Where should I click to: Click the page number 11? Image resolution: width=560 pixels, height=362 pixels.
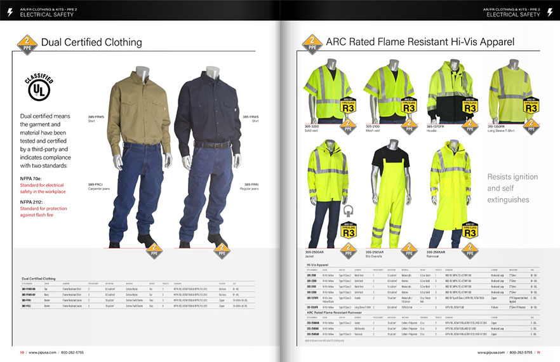538,352
